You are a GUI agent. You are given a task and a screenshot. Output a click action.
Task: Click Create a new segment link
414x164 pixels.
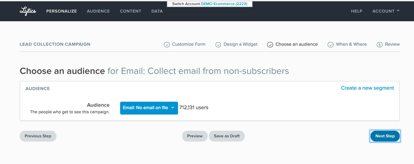(367, 88)
